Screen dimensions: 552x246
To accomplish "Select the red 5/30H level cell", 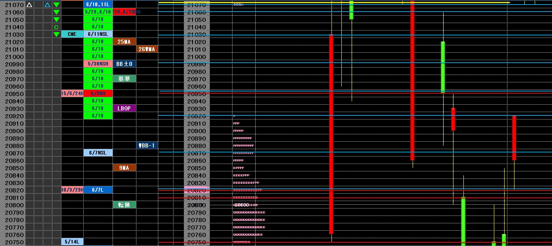I will point(98,94).
